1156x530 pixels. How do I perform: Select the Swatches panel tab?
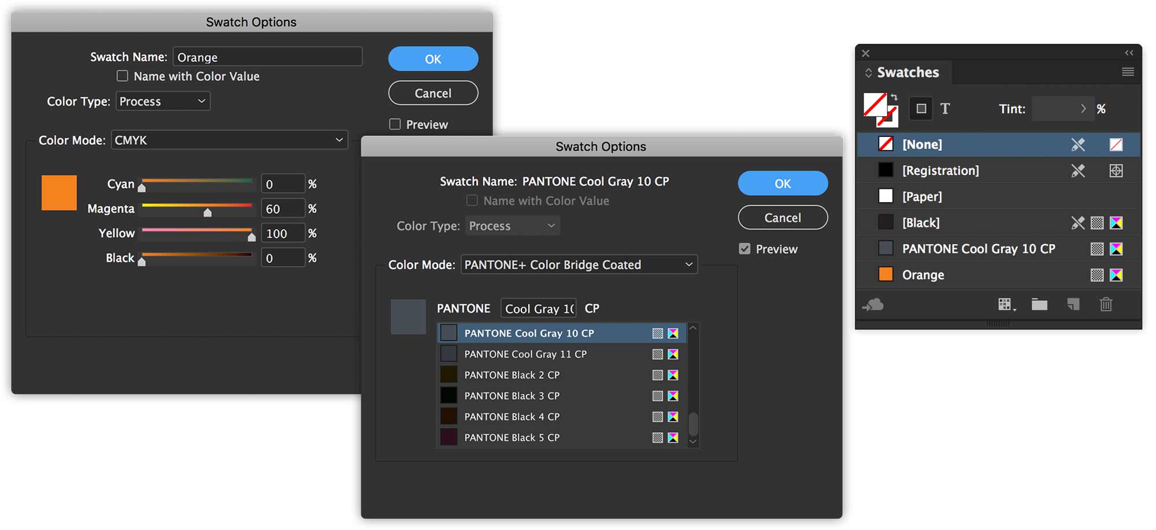pyautogui.click(x=908, y=72)
